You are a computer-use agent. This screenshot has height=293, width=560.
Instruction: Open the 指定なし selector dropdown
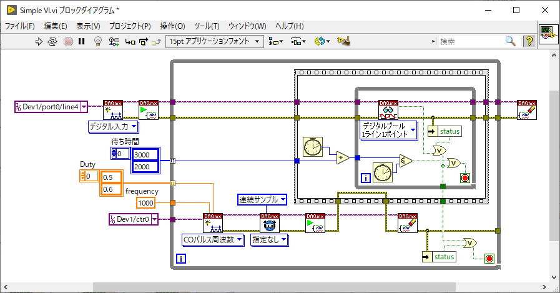coord(283,239)
